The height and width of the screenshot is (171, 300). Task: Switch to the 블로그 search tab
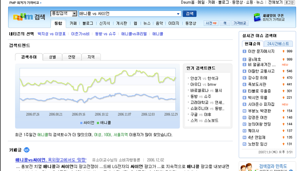click(88, 23)
